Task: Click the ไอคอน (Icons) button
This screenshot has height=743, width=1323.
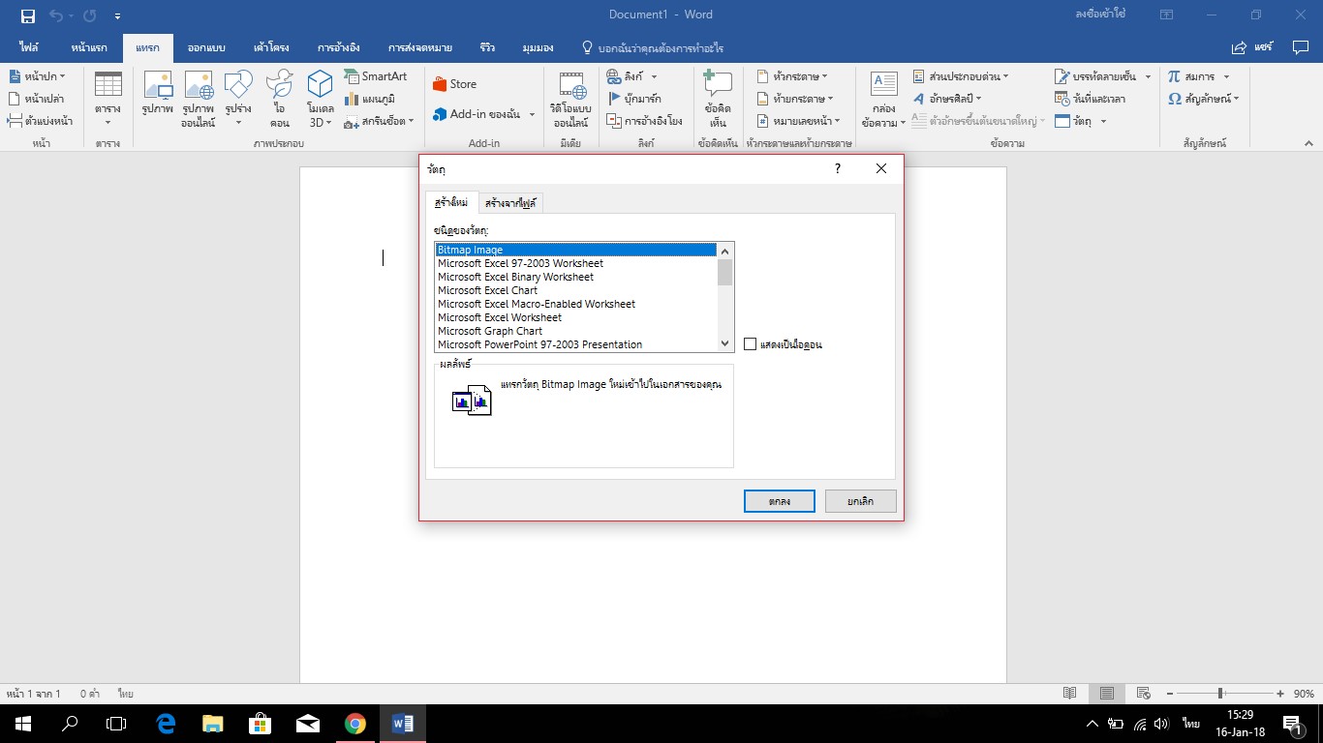Action: click(x=280, y=99)
